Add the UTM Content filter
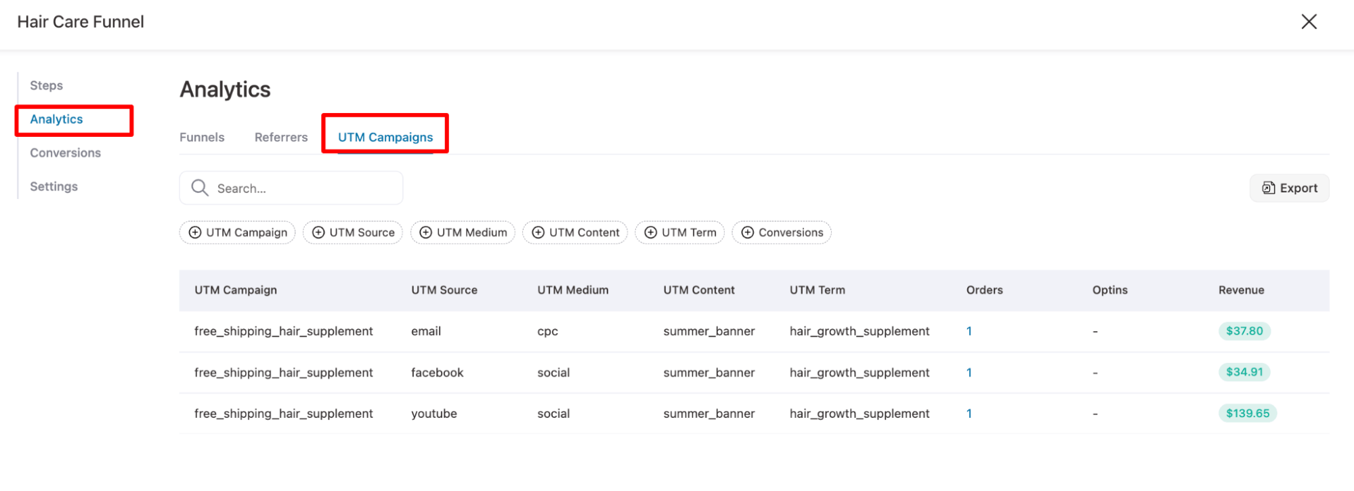1354x491 pixels. 575,232
